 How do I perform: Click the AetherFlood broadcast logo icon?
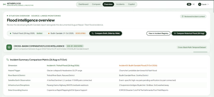4,4
